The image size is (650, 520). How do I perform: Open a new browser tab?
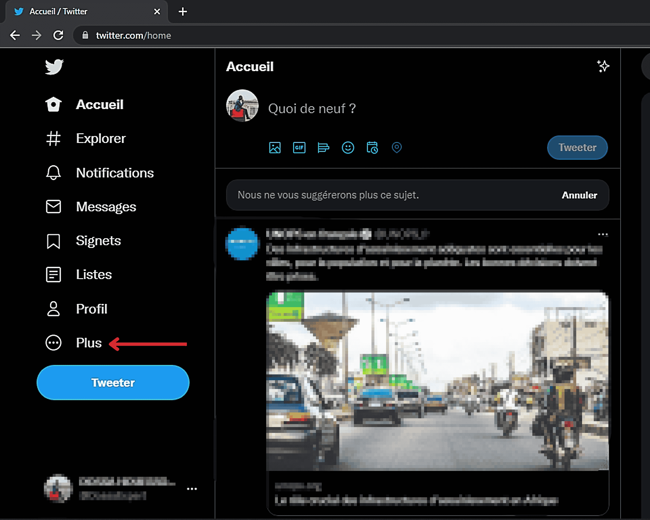tap(183, 12)
